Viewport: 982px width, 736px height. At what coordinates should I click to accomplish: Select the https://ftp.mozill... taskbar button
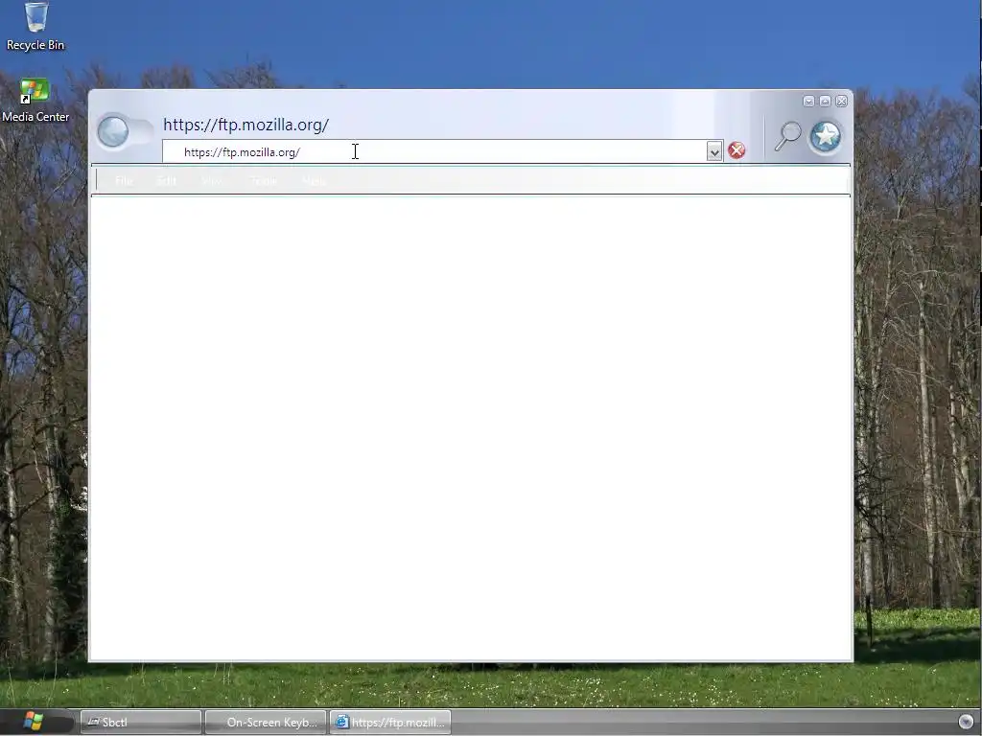[x=390, y=722]
